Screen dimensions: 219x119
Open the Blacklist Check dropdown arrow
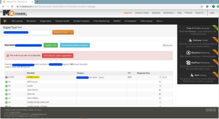click(x=71, y=32)
